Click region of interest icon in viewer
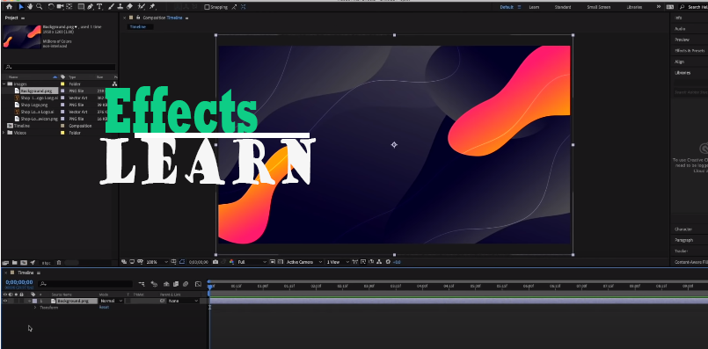 pos(273,262)
